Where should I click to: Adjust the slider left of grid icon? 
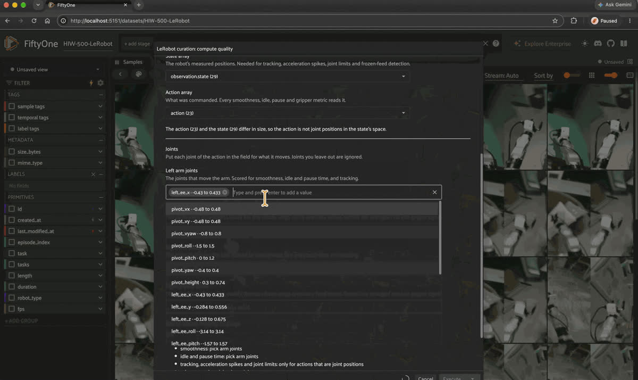point(572,76)
